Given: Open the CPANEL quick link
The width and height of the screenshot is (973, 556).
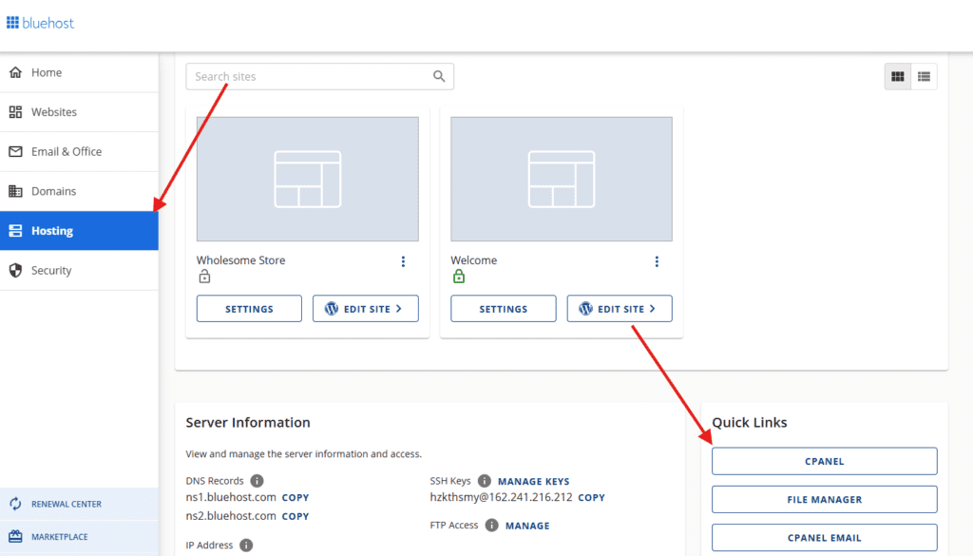Looking at the screenshot, I should pyautogui.click(x=824, y=461).
